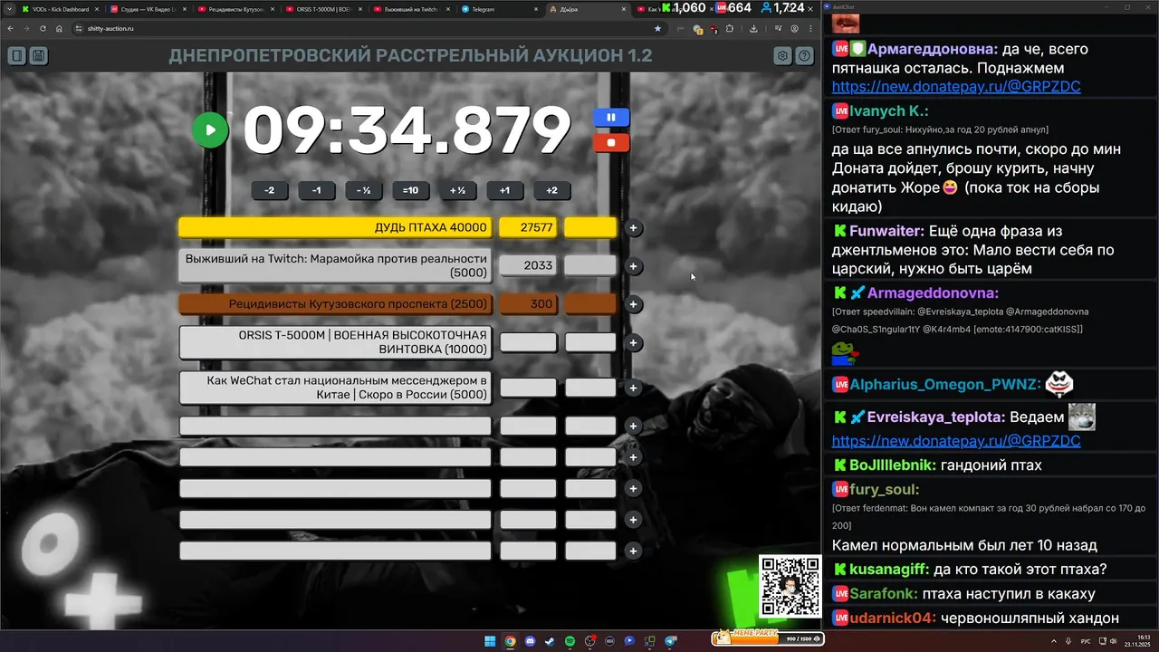Edit the ORSIS T-5000M lot name
This screenshot has width=1159, height=652.
335,342
